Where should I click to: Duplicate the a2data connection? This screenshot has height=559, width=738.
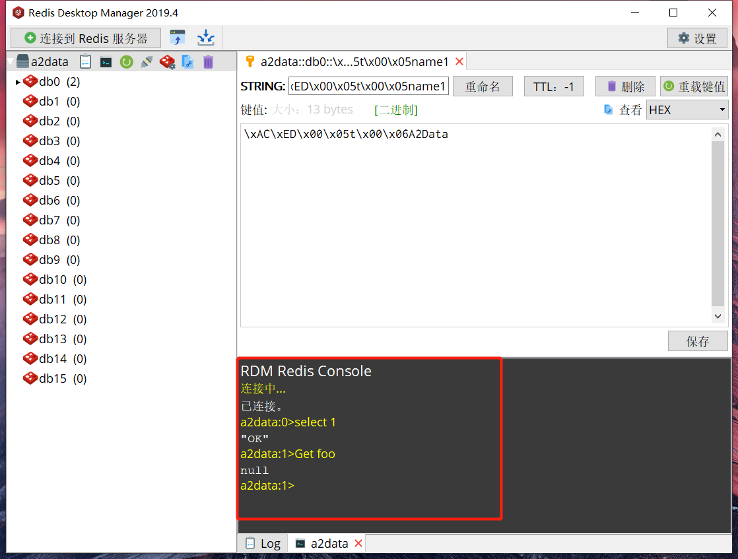tap(187, 62)
